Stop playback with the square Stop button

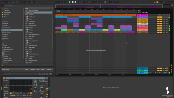(x=73, y=2)
